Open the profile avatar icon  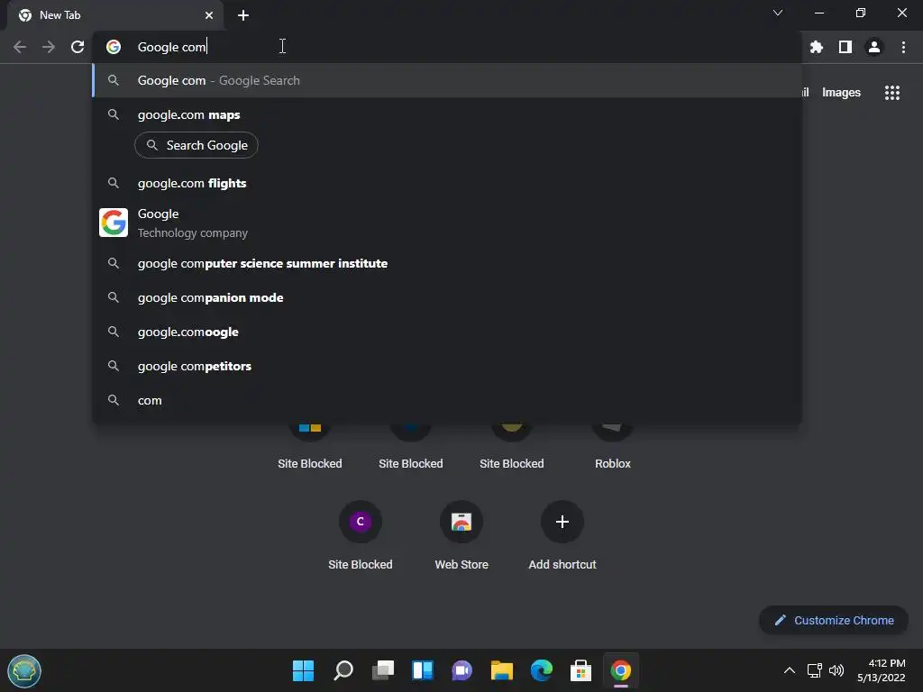(x=874, y=47)
